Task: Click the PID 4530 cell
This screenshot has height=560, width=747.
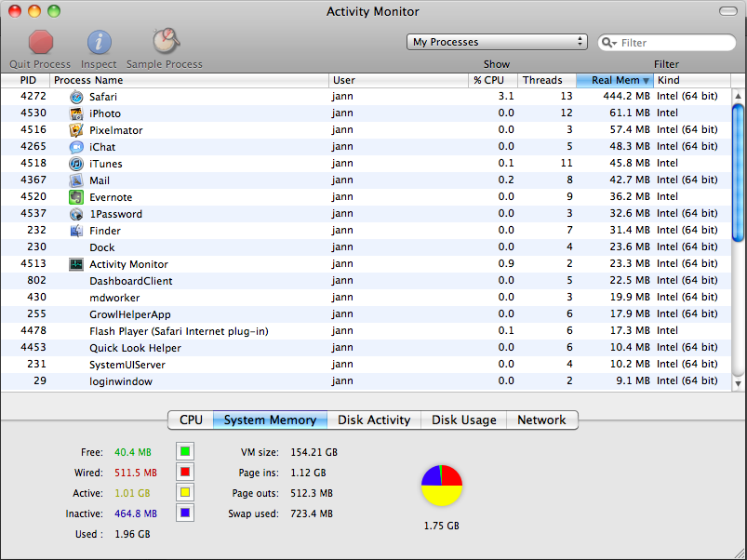Action: [x=33, y=113]
